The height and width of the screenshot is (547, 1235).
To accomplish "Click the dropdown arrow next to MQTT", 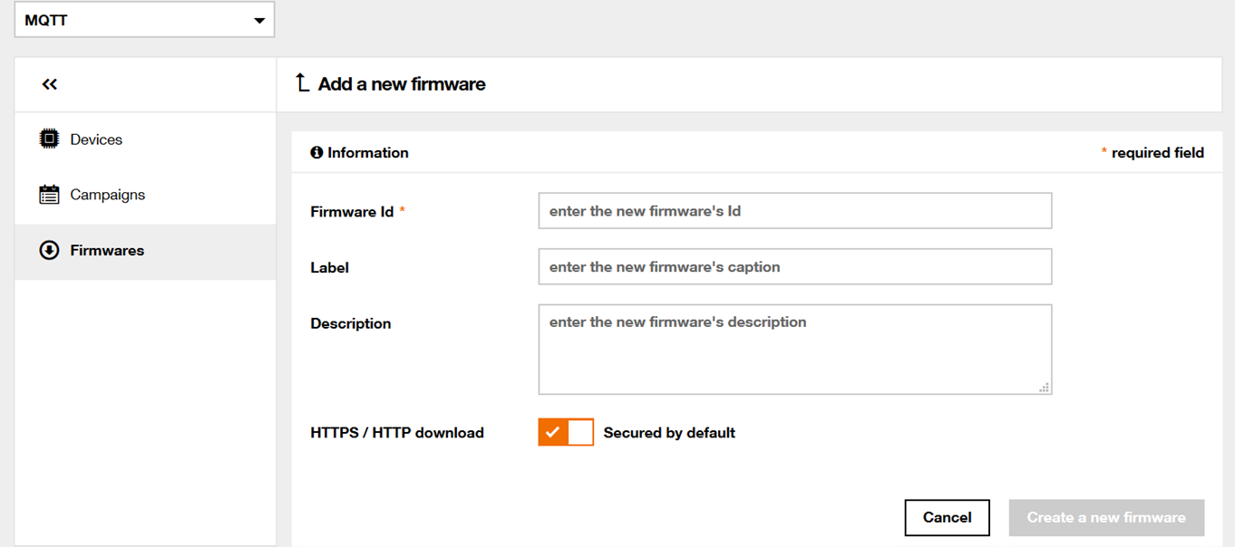I will click(259, 19).
